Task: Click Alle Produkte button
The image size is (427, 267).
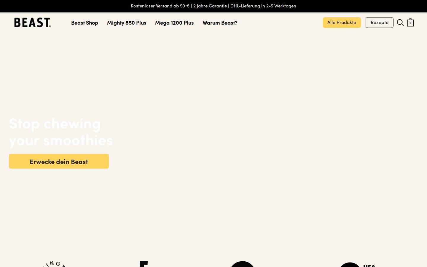Action: 342,23
